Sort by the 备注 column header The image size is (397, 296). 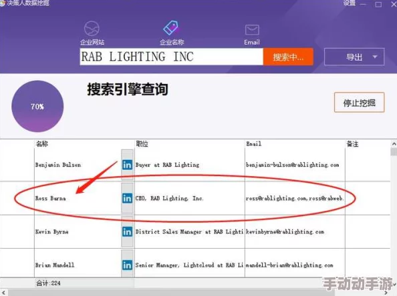tap(352, 144)
